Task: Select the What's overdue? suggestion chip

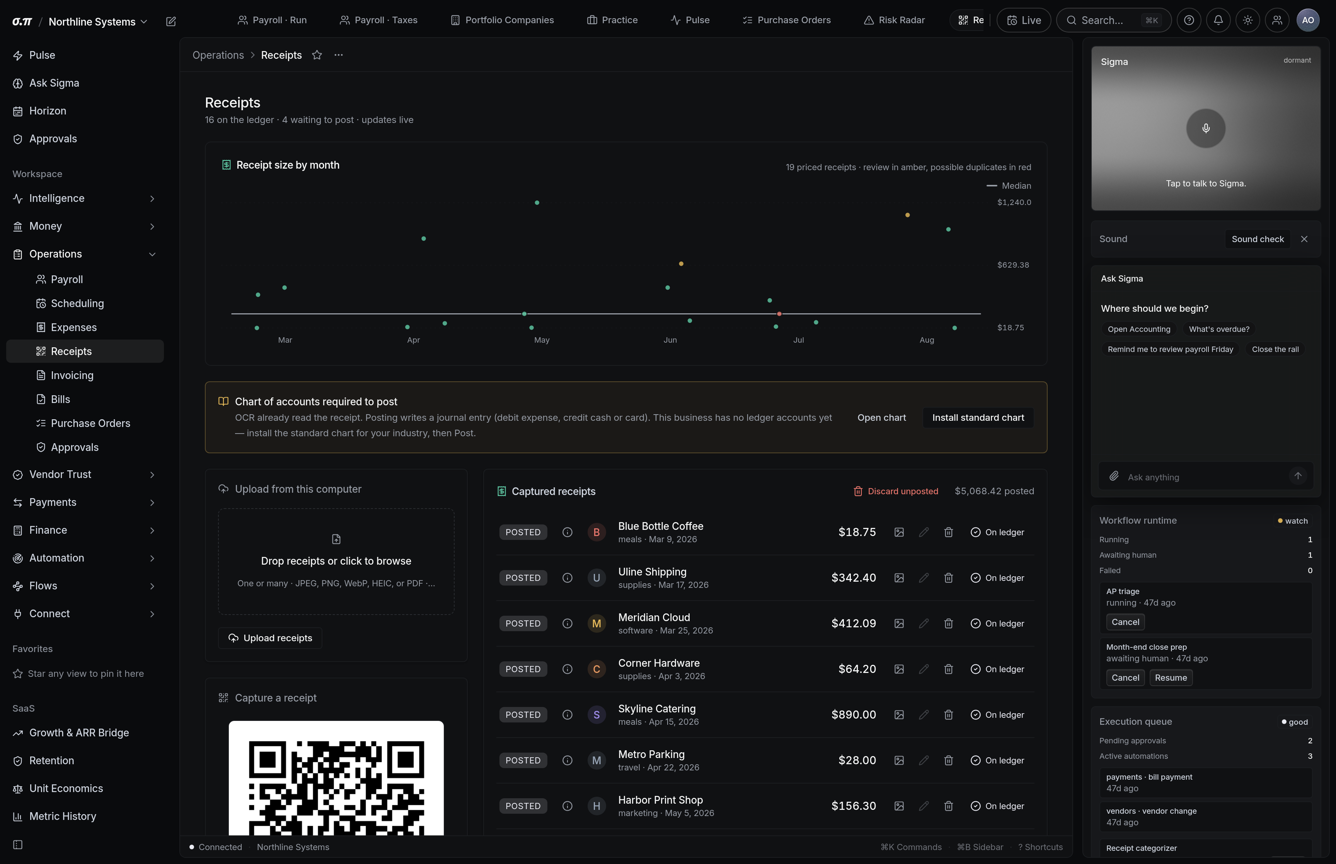Action: [x=1219, y=330]
